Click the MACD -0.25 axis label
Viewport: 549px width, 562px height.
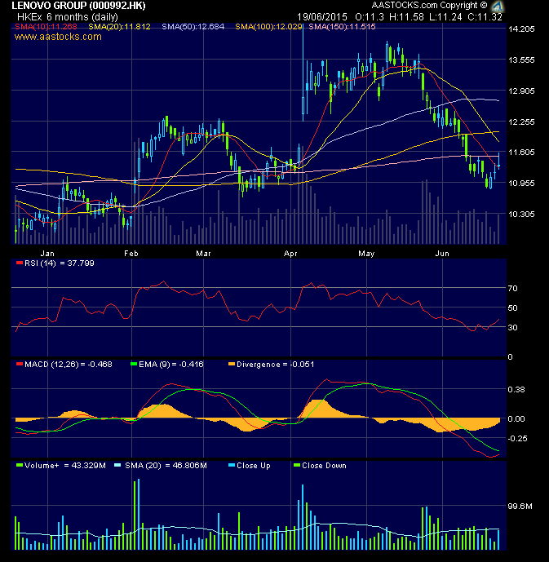[x=516, y=438]
